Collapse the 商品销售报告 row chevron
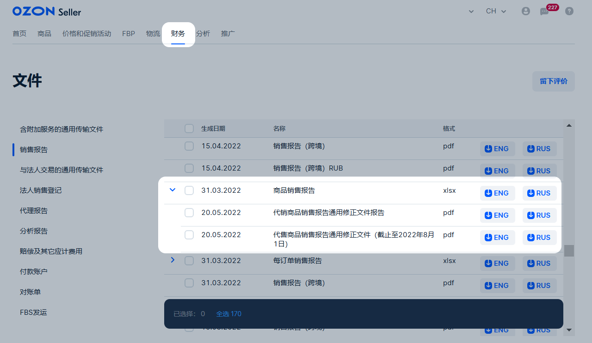The width and height of the screenshot is (592, 343). point(173,190)
